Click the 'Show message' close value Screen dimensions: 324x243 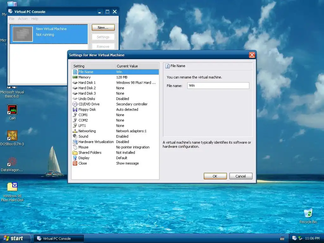point(127,163)
